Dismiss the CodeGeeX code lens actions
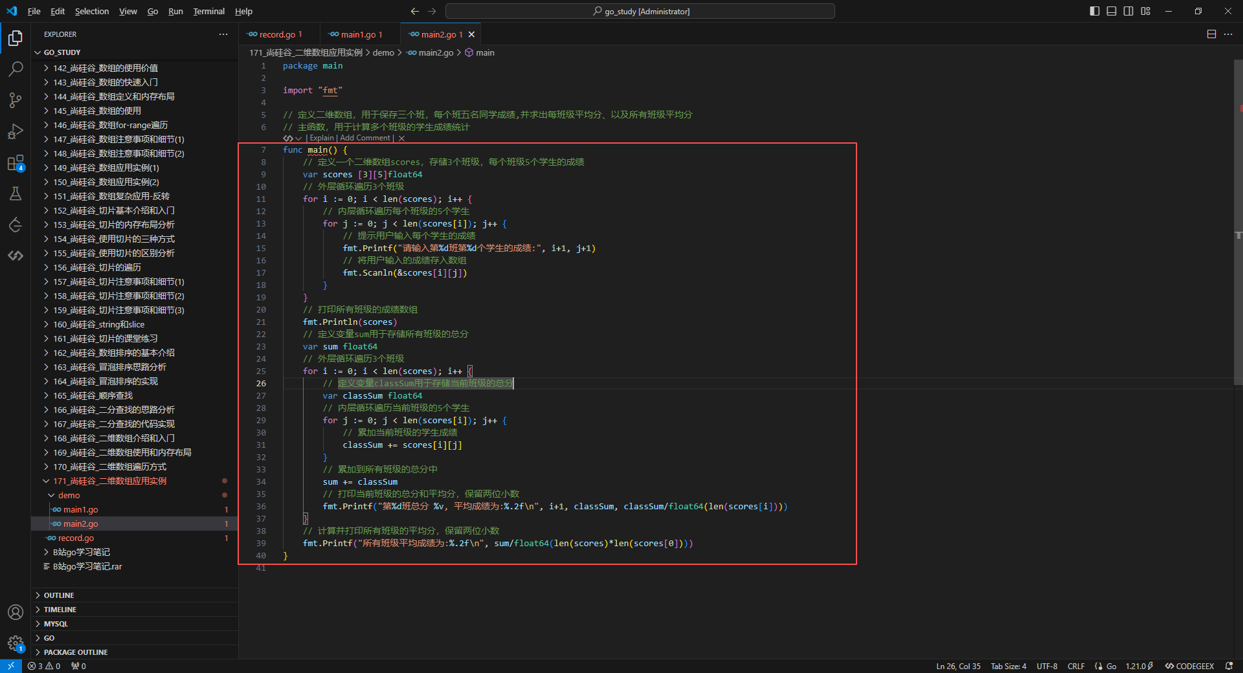Viewport: 1243px width, 673px height. click(x=401, y=138)
